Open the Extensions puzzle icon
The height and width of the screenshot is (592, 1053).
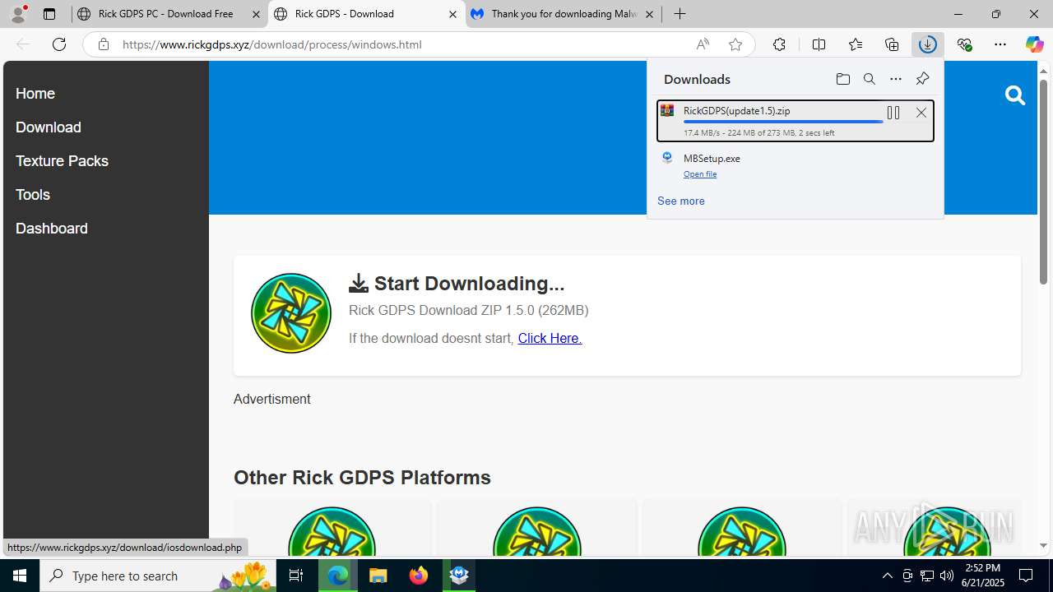[779, 44]
